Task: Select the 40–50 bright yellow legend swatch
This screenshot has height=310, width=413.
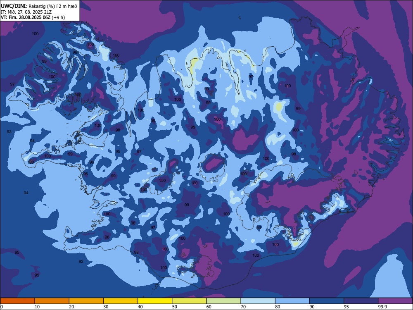Action: [x=155, y=301]
